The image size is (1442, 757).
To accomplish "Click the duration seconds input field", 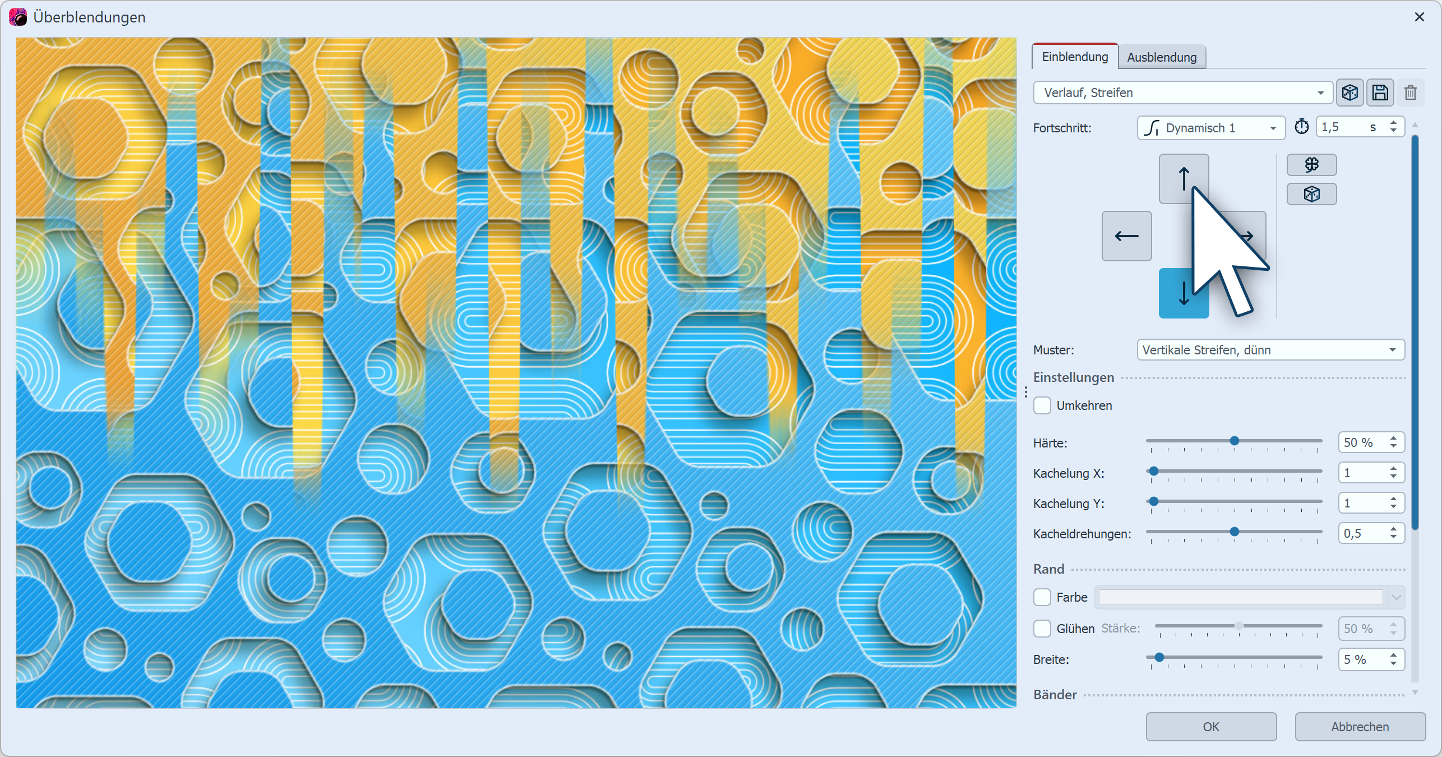I will [x=1341, y=127].
